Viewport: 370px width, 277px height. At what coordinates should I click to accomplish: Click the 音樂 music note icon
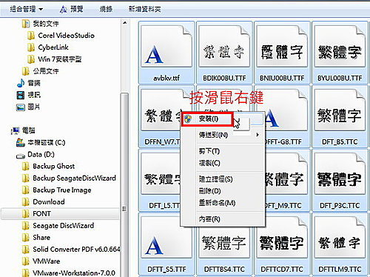21,83
